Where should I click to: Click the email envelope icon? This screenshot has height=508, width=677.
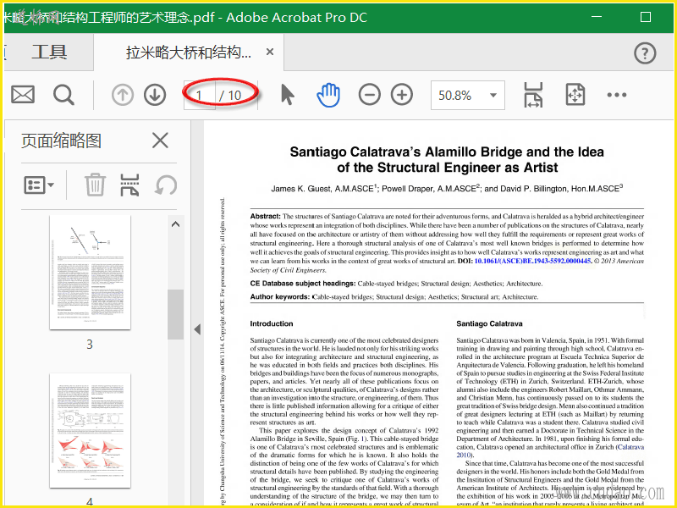(23, 95)
